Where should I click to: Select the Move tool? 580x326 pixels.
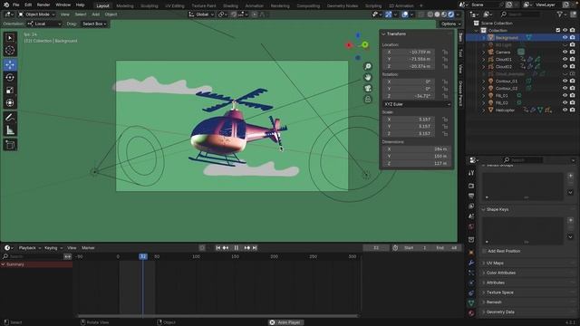point(10,64)
